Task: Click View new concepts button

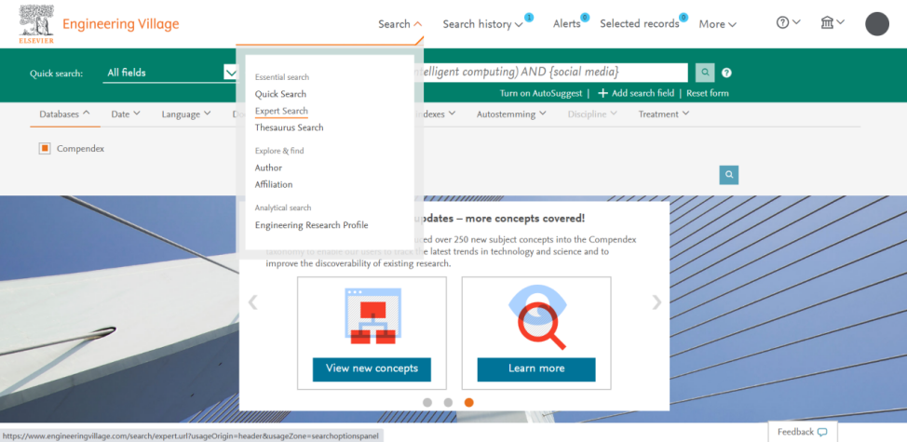Action: click(x=372, y=368)
